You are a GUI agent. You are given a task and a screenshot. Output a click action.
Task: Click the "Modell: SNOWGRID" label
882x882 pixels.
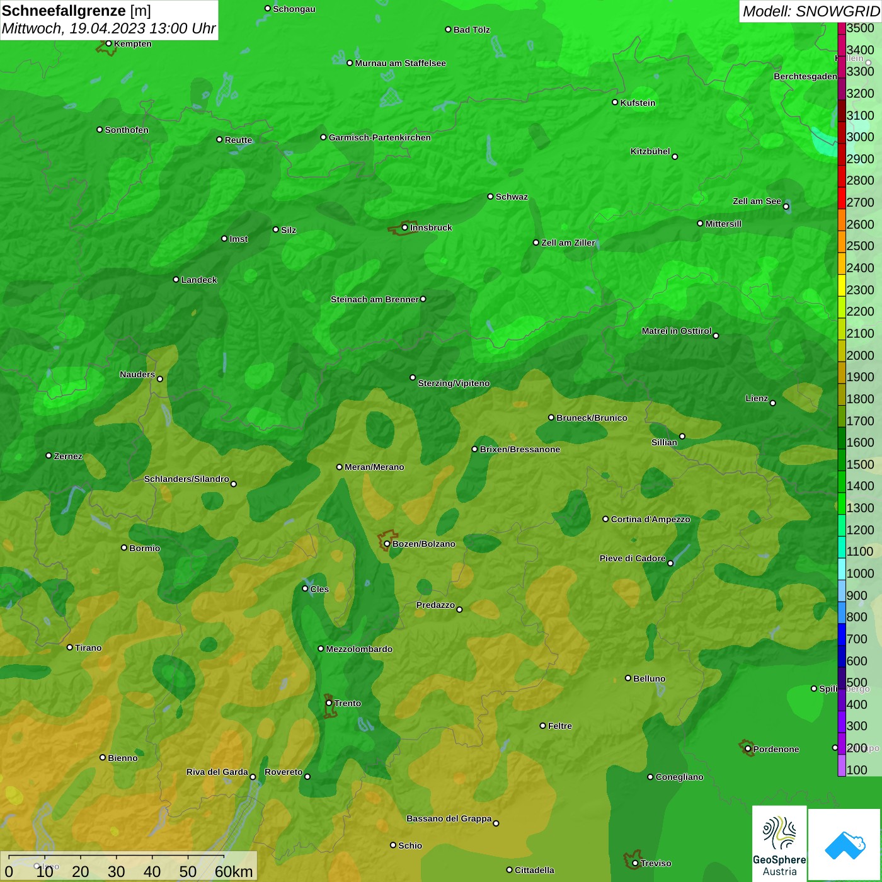811,11
